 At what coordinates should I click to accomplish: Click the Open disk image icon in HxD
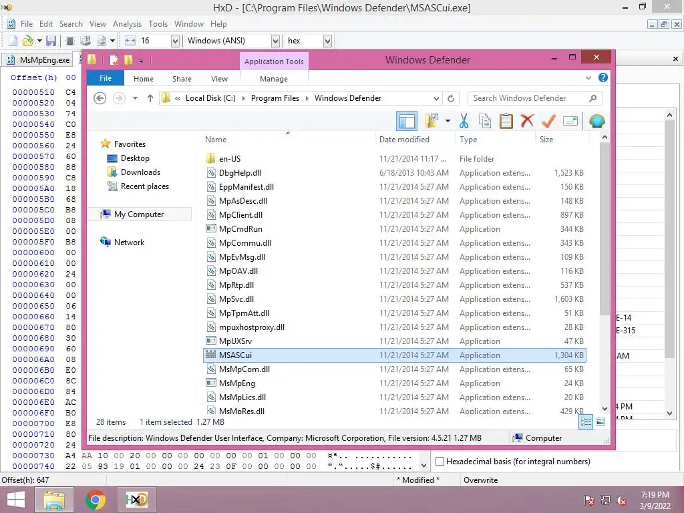(x=102, y=41)
